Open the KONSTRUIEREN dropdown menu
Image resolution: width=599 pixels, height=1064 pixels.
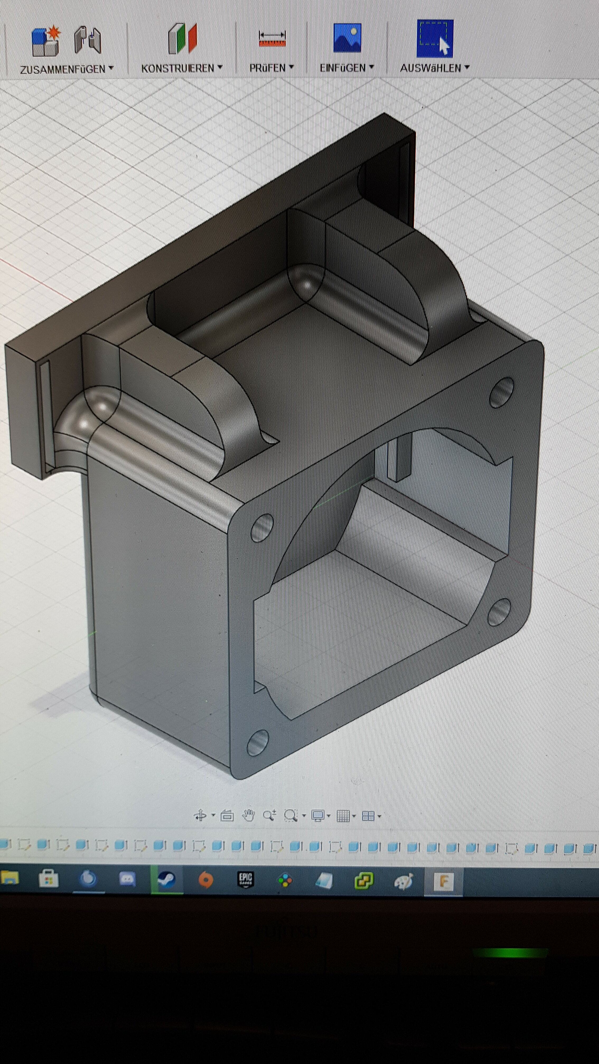pyautogui.click(x=182, y=68)
